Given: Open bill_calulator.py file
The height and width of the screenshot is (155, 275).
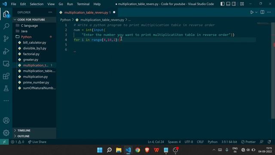Looking at the screenshot, I should point(34,43).
